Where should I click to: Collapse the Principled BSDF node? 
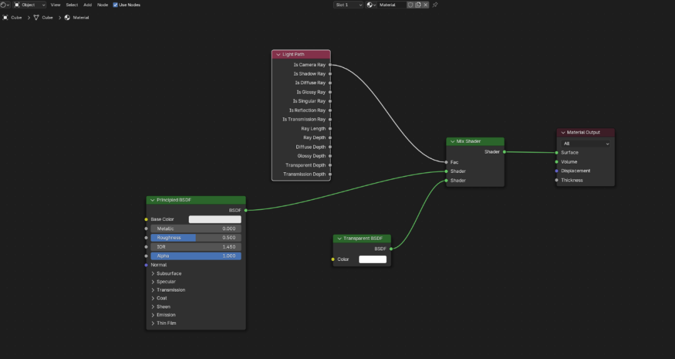click(x=152, y=200)
